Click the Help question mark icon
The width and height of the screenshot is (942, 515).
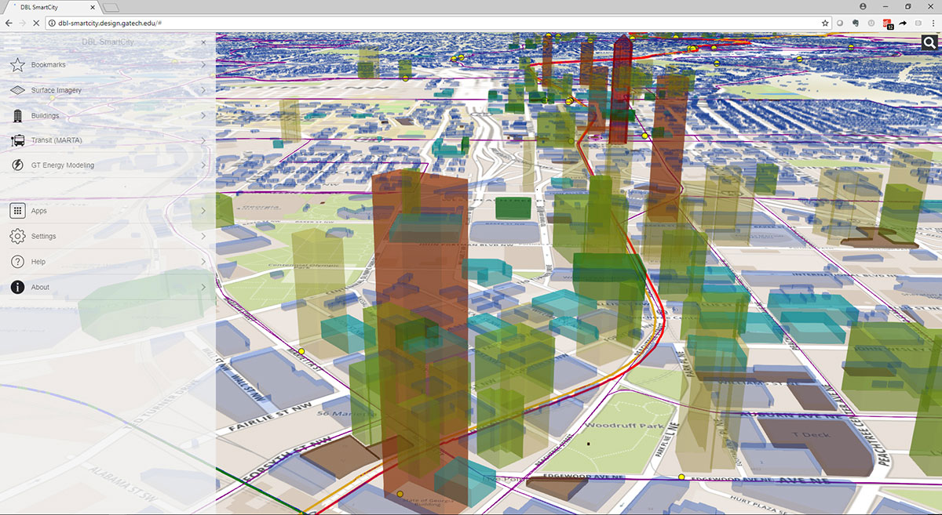(x=17, y=262)
